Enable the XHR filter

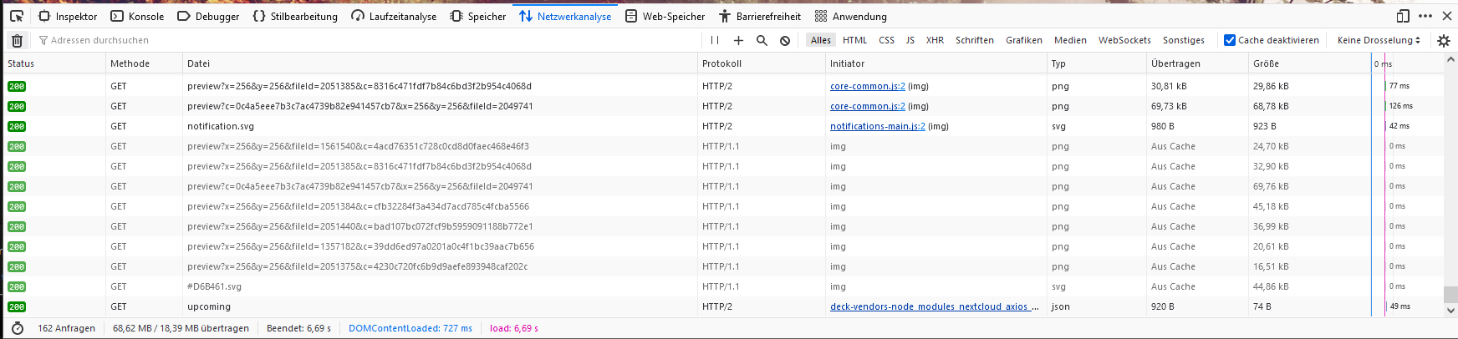[935, 40]
